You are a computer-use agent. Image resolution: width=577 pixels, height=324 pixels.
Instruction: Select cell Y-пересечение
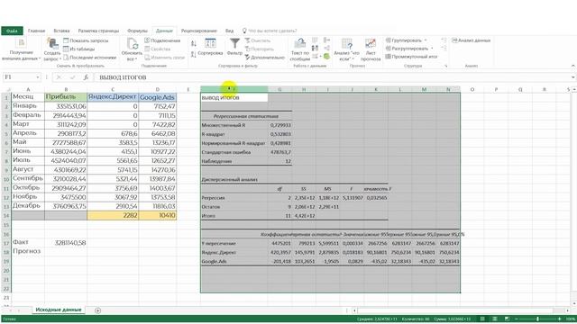coord(234,243)
